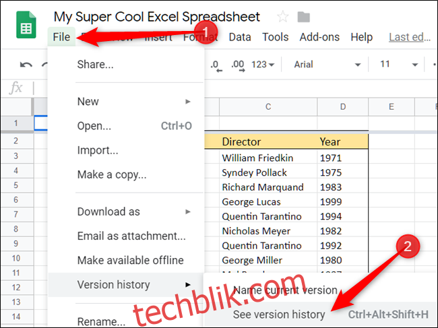The width and height of the screenshot is (438, 328).
Task: Click the undo arrow icon
Action: (26, 65)
